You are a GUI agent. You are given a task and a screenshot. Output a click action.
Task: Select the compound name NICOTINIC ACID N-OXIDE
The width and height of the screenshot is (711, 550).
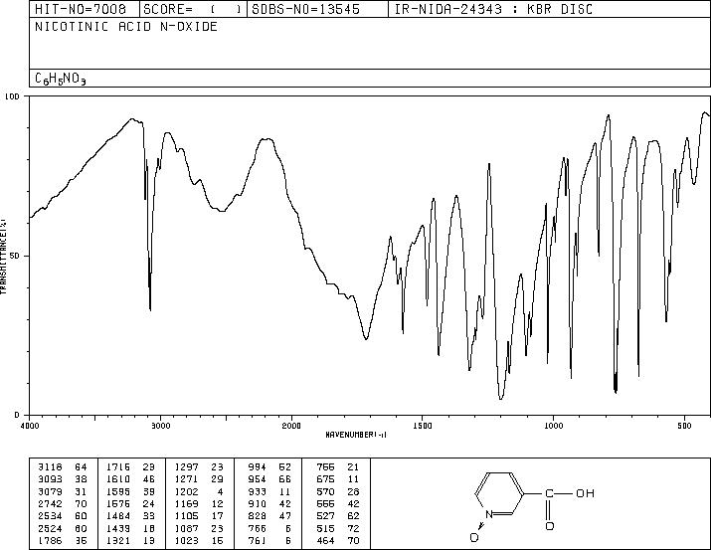[126, 27]
